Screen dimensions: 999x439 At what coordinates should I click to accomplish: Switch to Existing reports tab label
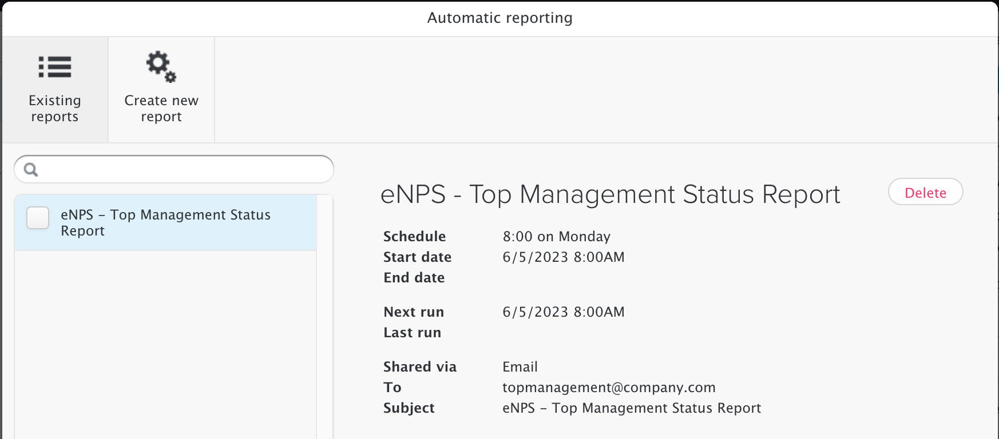55,109
